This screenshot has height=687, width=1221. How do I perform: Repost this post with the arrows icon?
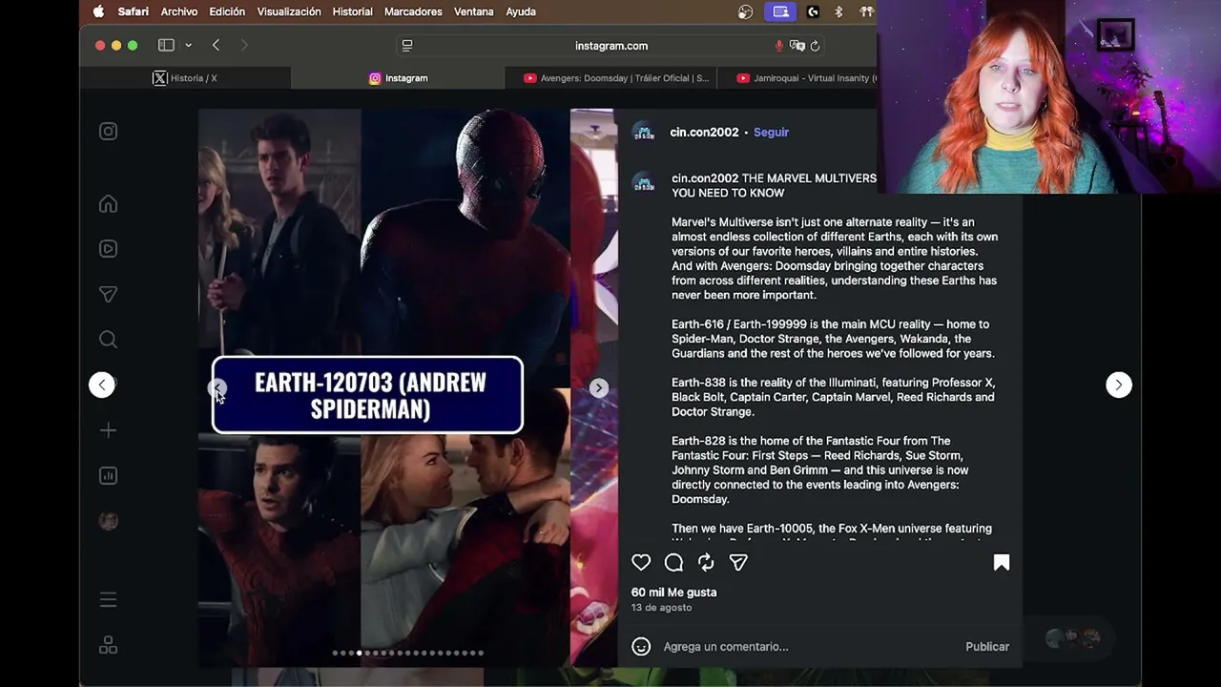tap(706, 563)
